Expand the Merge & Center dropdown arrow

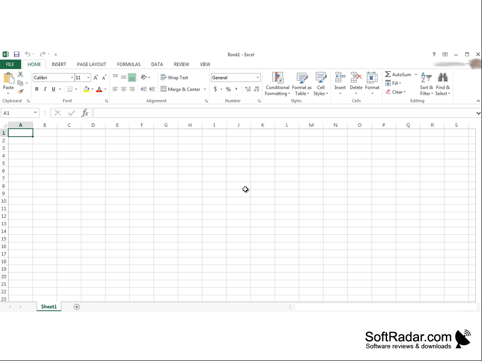click(205, 89)
